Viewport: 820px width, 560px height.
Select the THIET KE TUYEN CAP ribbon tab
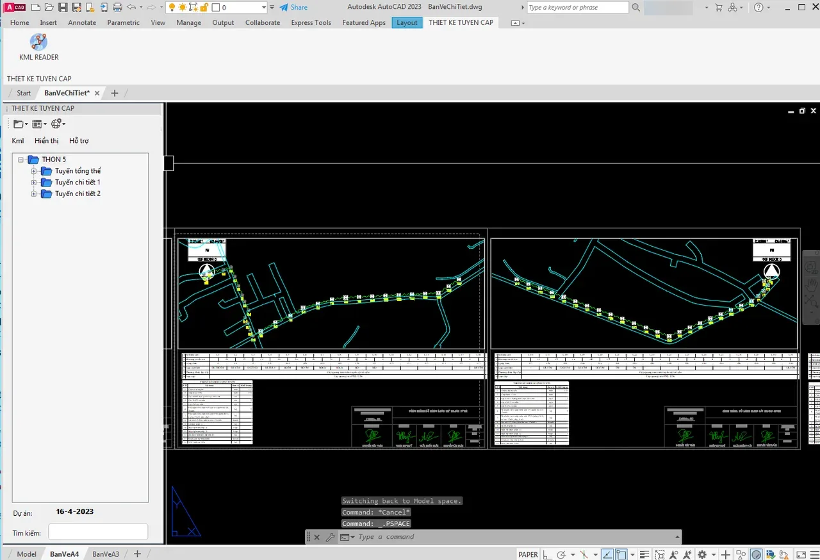point(461,22)
